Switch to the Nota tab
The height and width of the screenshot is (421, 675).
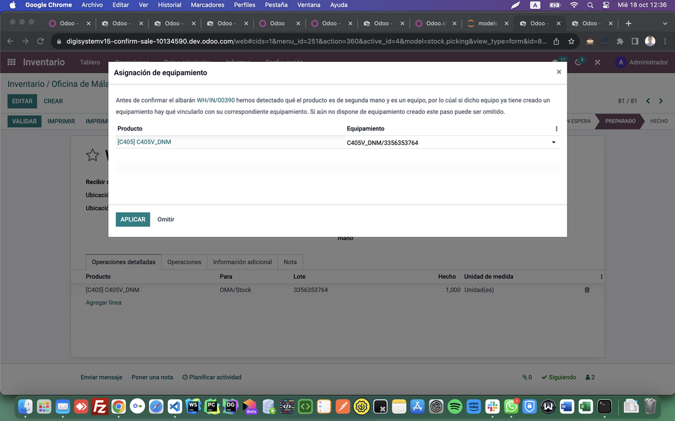click(290, 262)
